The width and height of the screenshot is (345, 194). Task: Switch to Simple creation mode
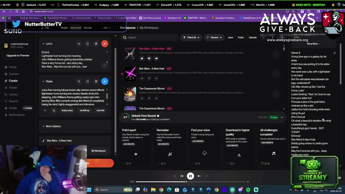pyautogui.click(x=64, y=28)
